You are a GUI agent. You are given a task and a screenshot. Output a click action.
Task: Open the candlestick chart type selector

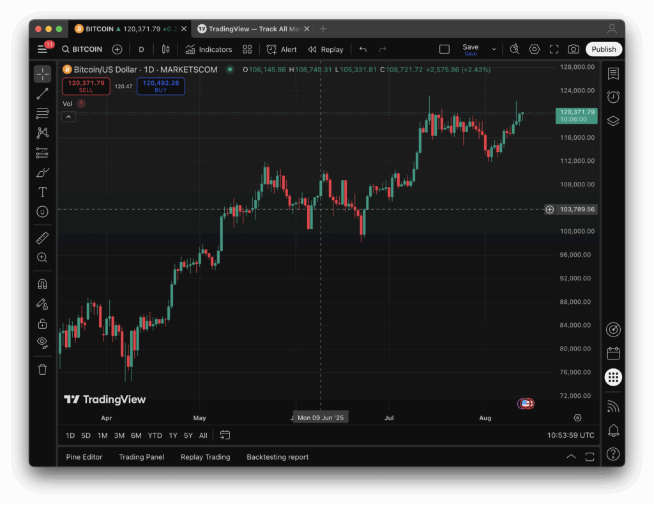coord(165,49)
